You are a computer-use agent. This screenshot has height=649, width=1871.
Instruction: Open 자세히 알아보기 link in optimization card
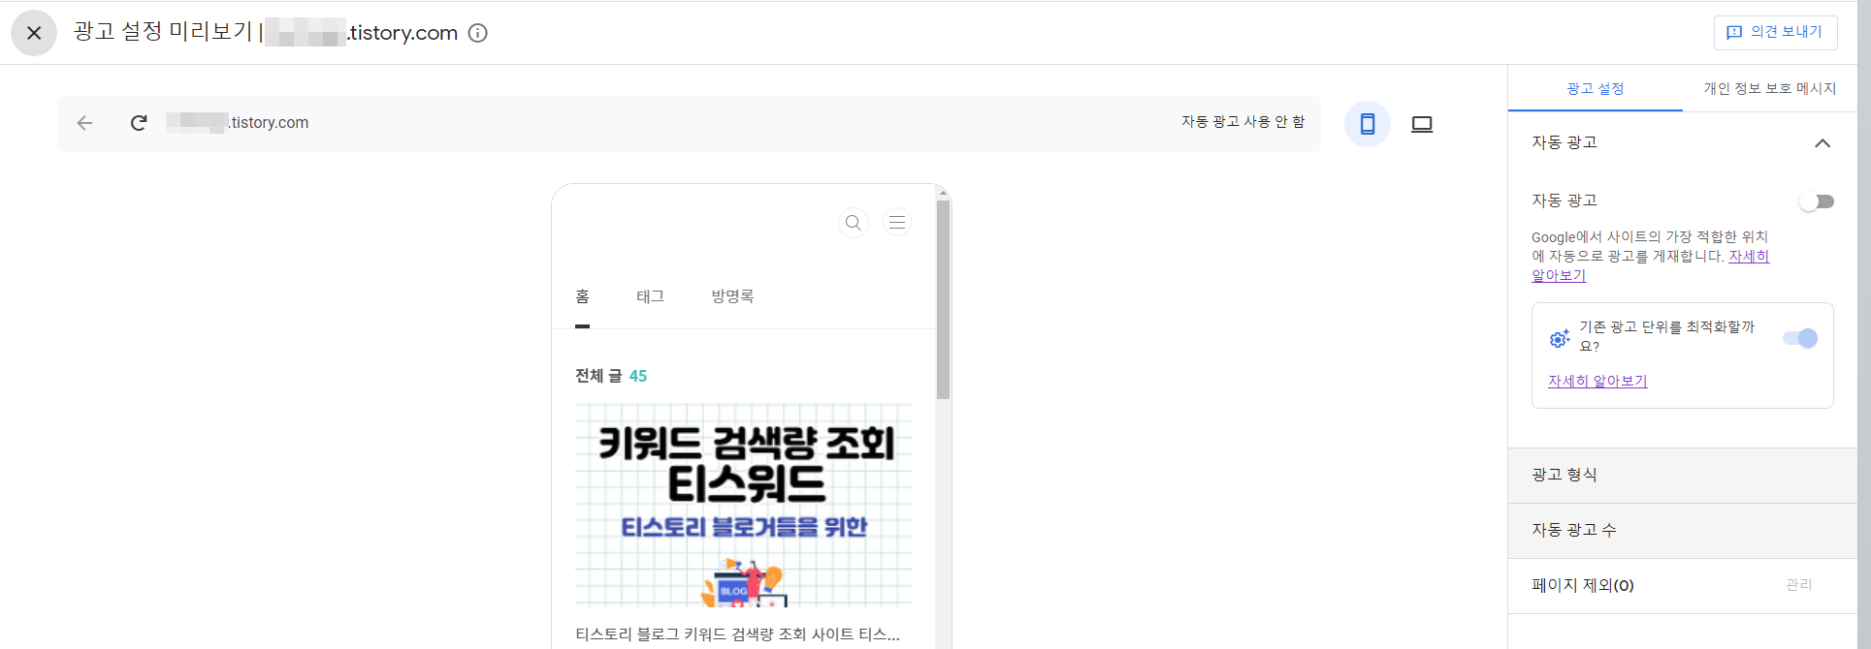pos(1597,381)
